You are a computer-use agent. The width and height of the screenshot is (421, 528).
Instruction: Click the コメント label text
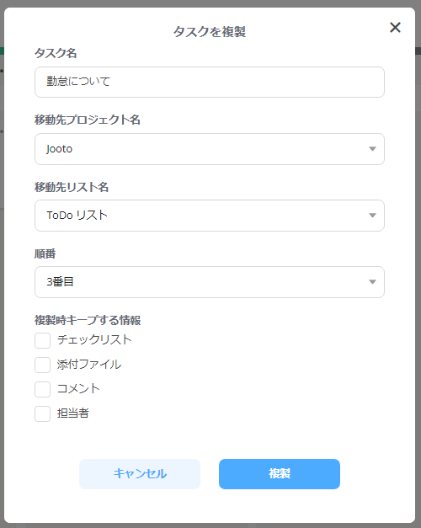tap(78, 388)
